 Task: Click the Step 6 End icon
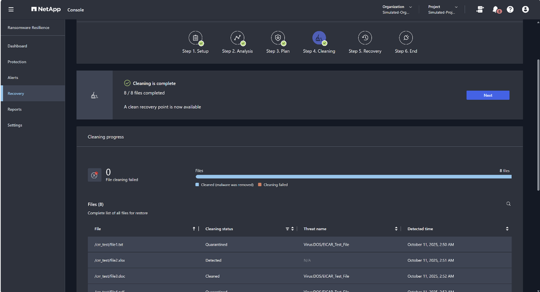coord(406,38)
